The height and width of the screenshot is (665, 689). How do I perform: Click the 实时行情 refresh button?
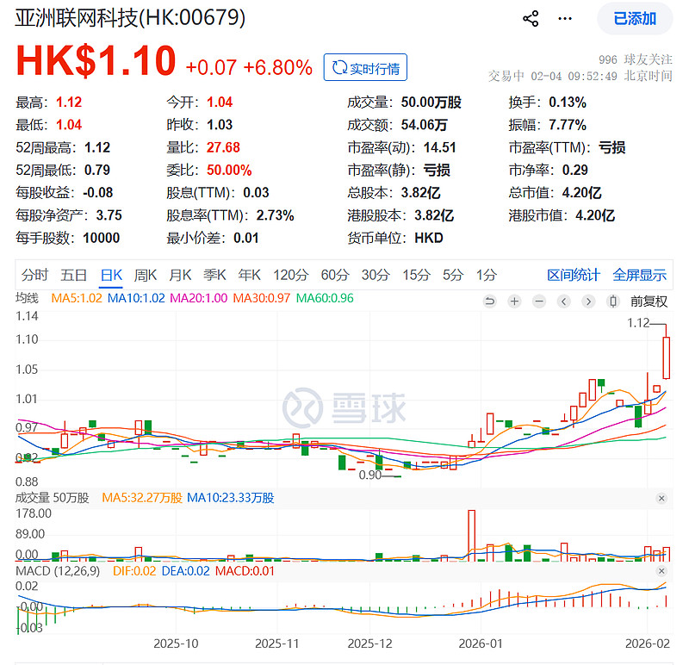[365, 67]
